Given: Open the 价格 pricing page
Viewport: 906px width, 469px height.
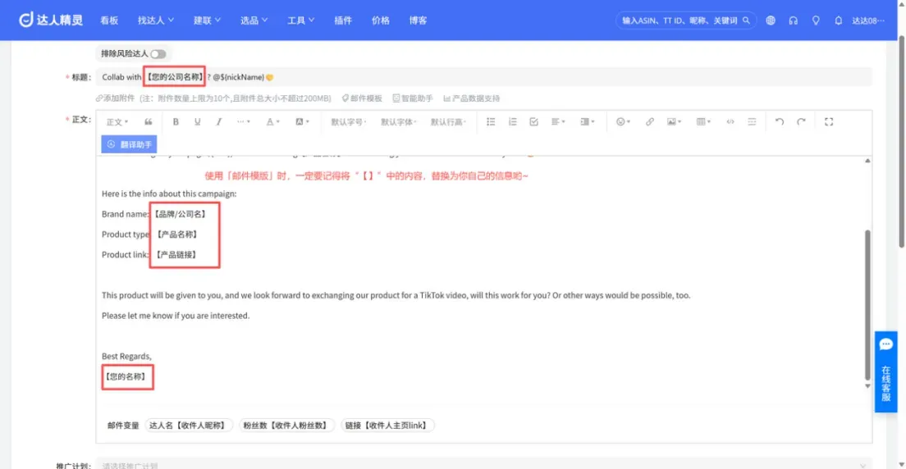Looking at the screenshot, I should [381, 20].
